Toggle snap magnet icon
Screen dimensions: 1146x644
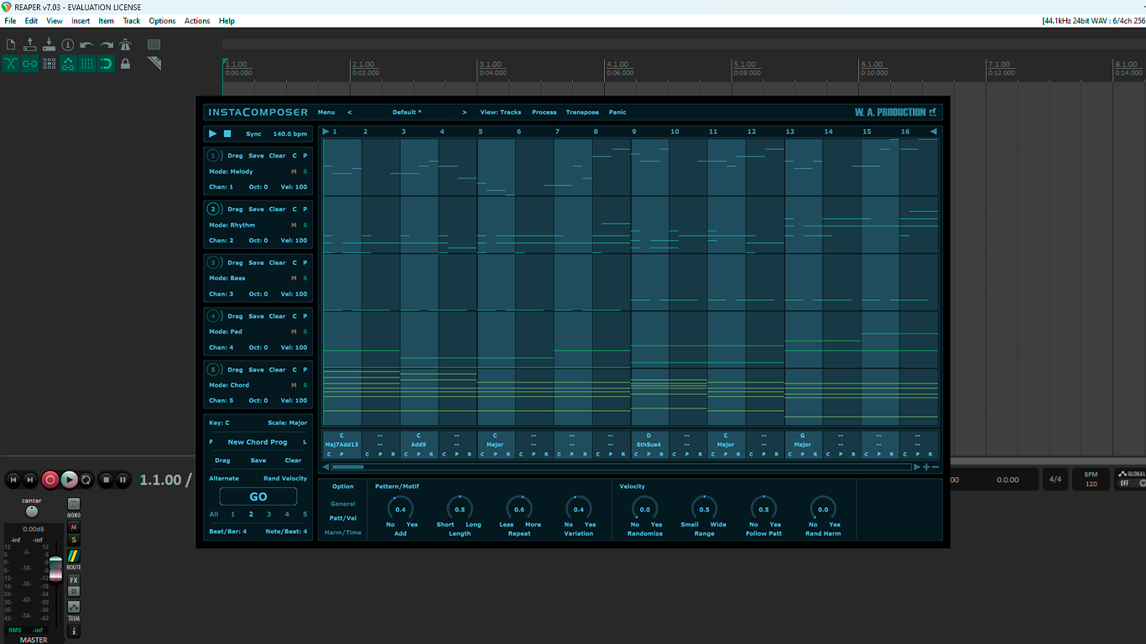pos(107,64)
